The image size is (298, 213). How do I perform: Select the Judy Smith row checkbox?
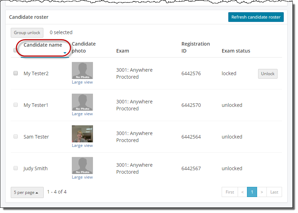pos(16,168)
